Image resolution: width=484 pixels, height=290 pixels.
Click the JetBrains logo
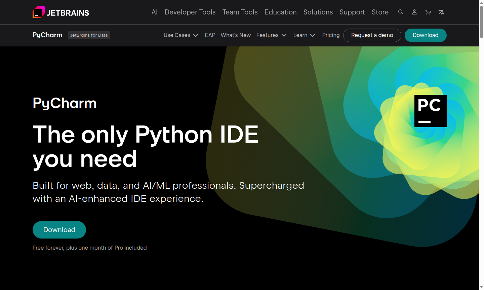(61, 12)
